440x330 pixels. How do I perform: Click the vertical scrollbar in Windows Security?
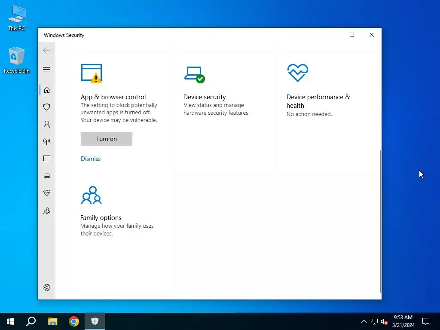380,221
